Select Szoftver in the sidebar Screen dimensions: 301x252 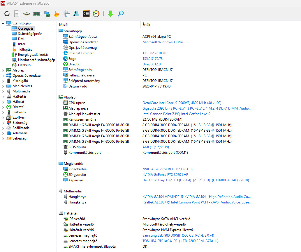click(x=19, y=117)
